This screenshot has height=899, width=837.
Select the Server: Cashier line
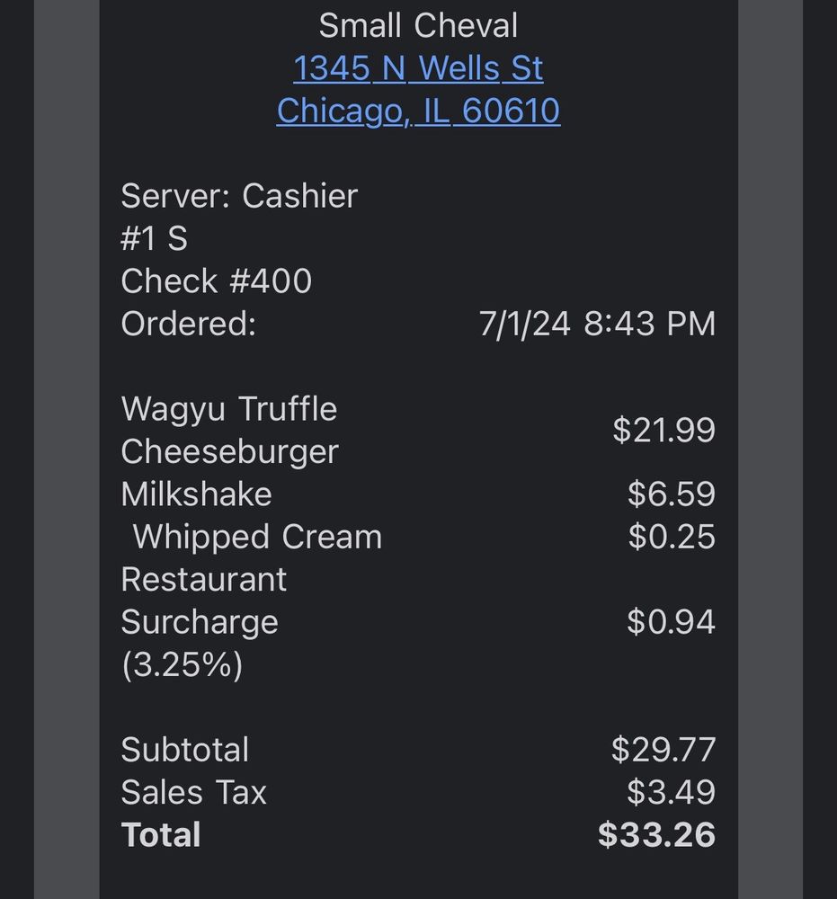(x=239, y=196)
